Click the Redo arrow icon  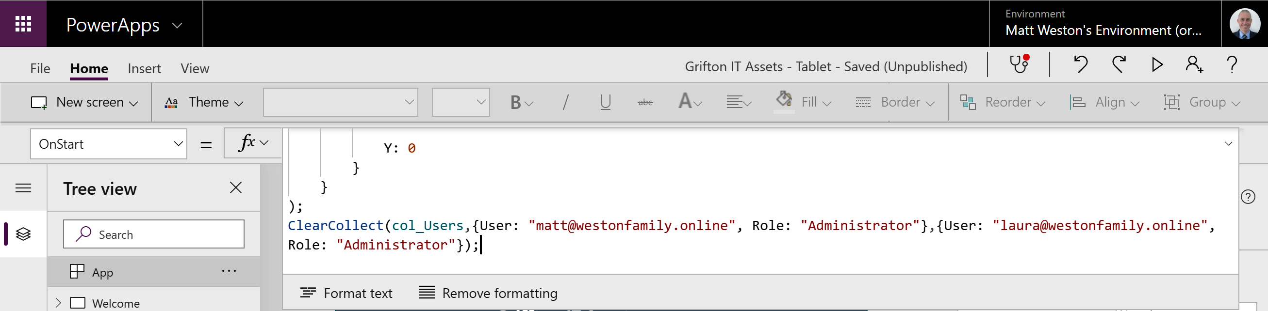tap(1119, 64)
